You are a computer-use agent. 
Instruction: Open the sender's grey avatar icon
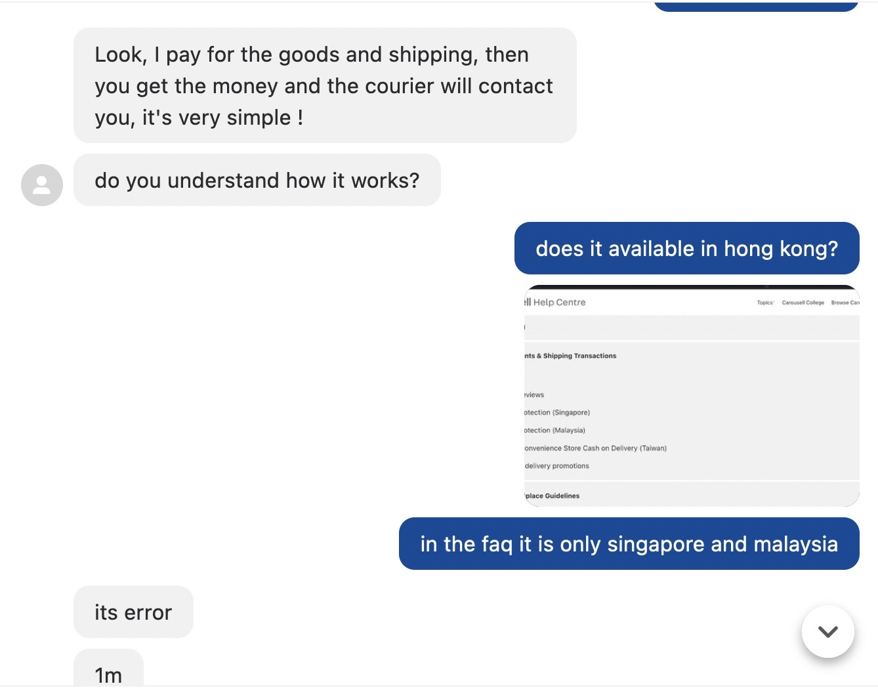click(42, 185)
